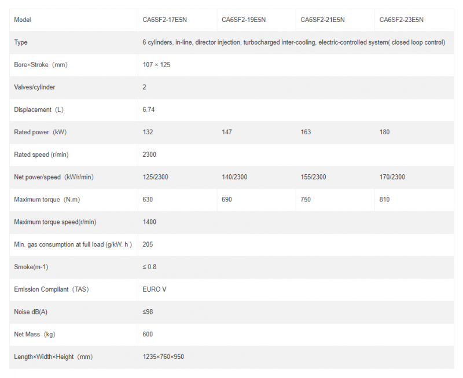Select the CA6SF2-23E5N model header
Screen dimensions: 463x378
click(402, 20)
